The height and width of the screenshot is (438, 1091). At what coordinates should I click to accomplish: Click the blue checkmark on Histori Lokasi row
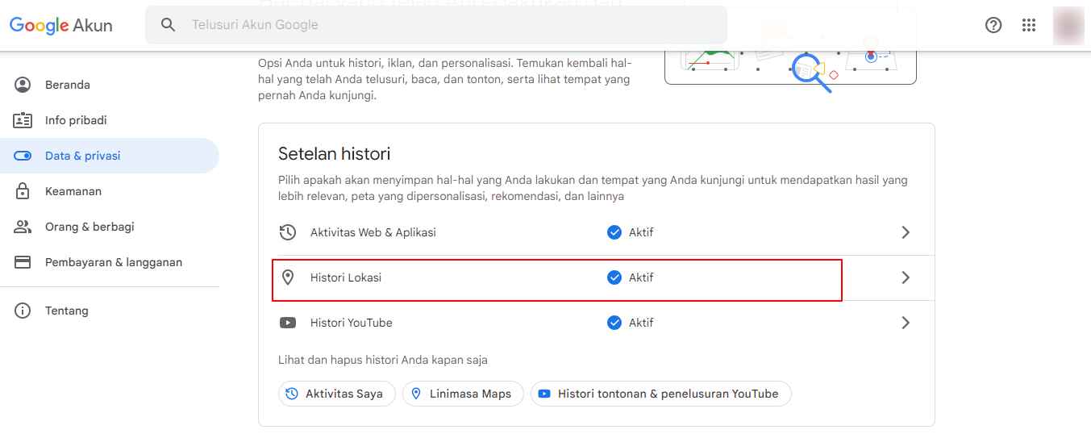coord(614,277)
